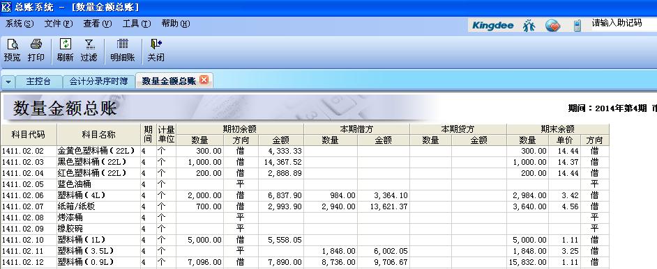
Task: Click the 期初余额 column group header
Action: click(240, 129)
